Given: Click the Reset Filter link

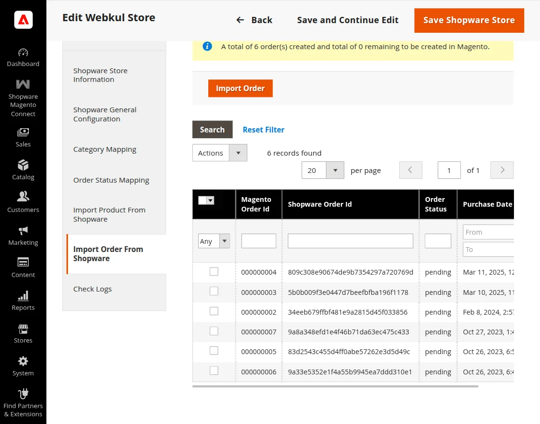Looking at the screenshot, I should (x=263, y=130).
